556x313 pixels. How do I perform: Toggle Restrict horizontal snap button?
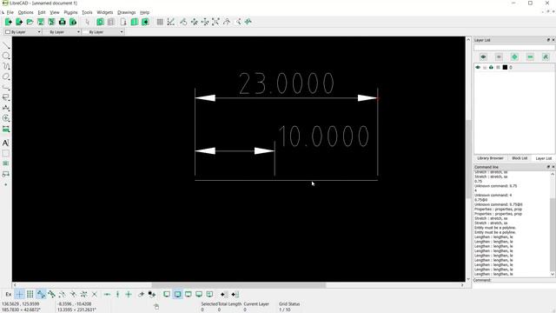point(107,294)
